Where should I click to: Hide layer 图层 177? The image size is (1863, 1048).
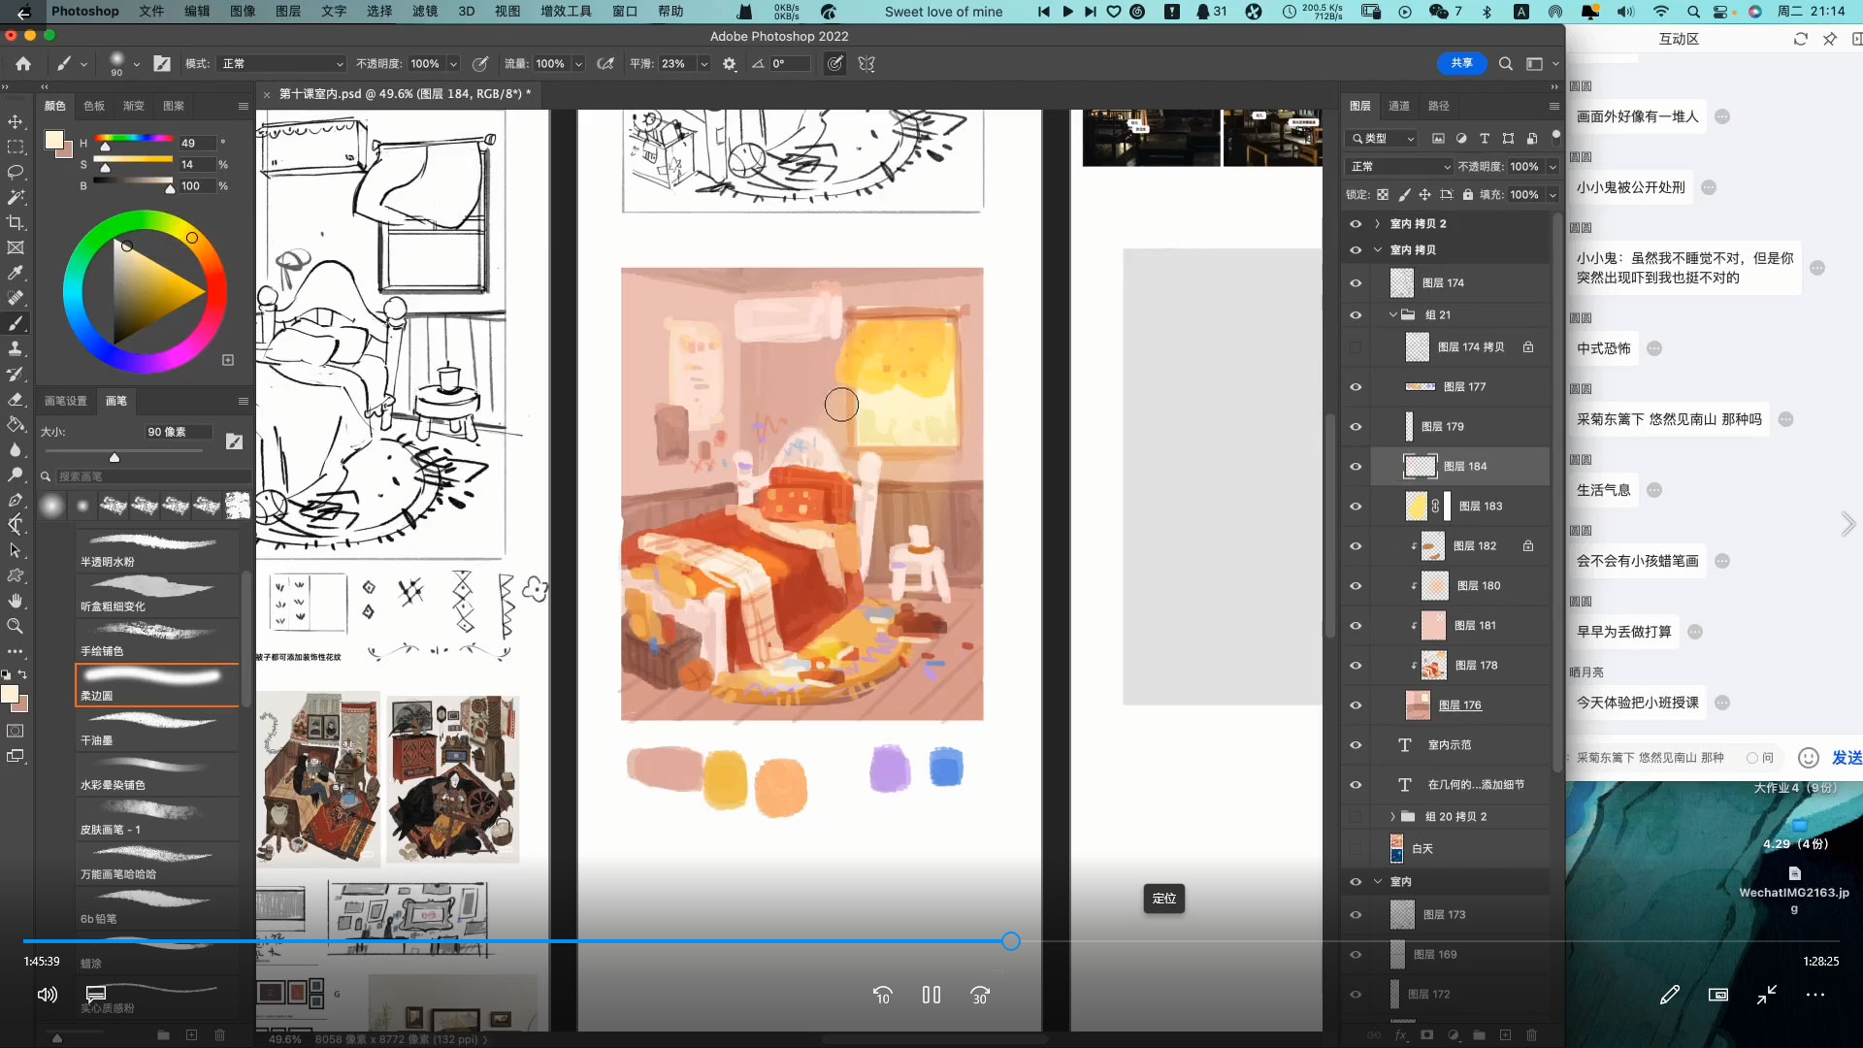click(x=1356, y=386)
